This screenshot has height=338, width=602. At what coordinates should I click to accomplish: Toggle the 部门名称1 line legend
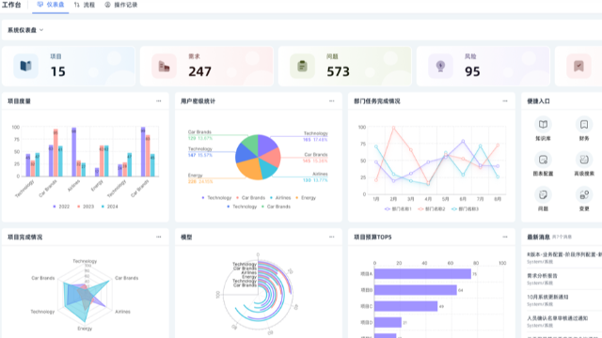coord(398,209)
